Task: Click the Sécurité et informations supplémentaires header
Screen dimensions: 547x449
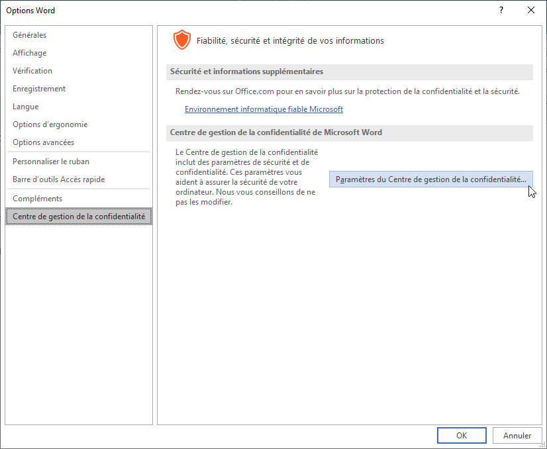Action: tap(247, 72)
